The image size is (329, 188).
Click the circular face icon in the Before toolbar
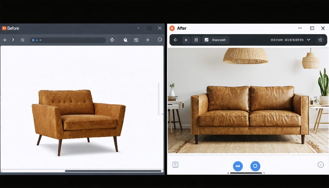pos(160,40)
